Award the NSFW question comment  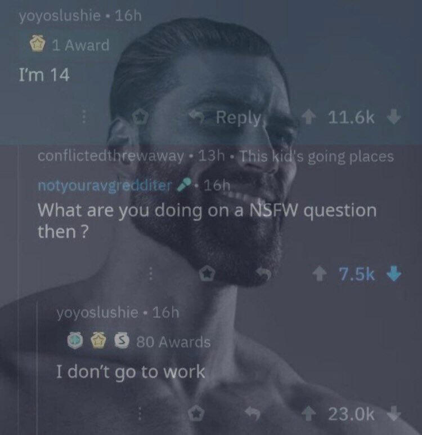point(207,273)
